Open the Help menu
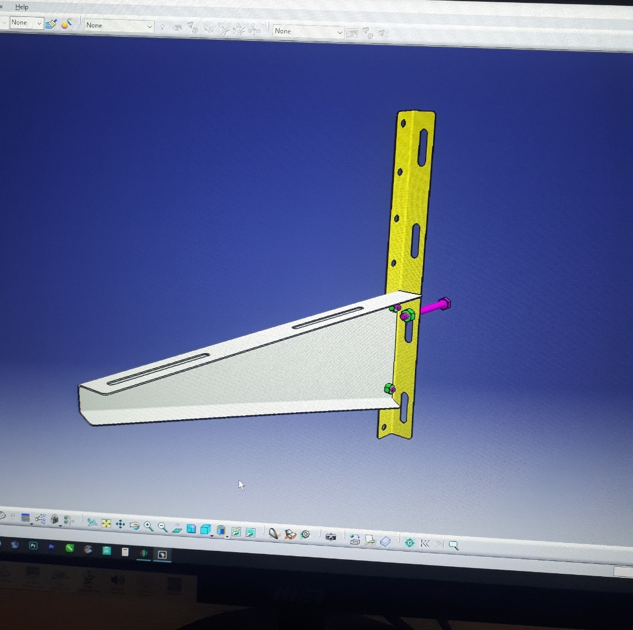 coord(22,7)
